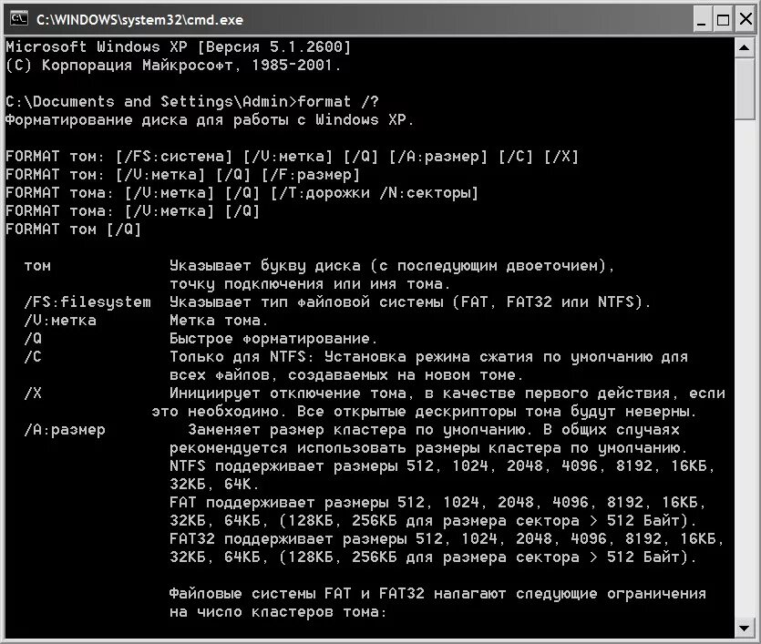Click the text 'точку подключения или имя тома.'

(310, 284)
